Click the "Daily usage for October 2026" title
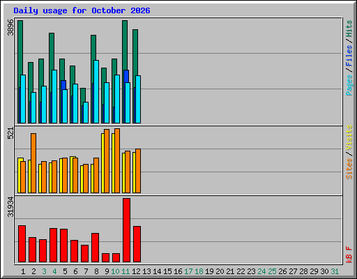Viewport: 357px width, 279px height. (x=82, y=10)
